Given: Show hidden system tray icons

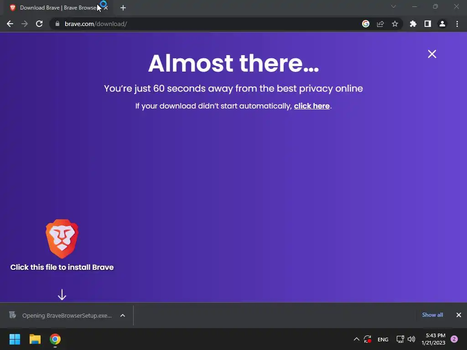Looking at the screenshot, I should (356, 339).
